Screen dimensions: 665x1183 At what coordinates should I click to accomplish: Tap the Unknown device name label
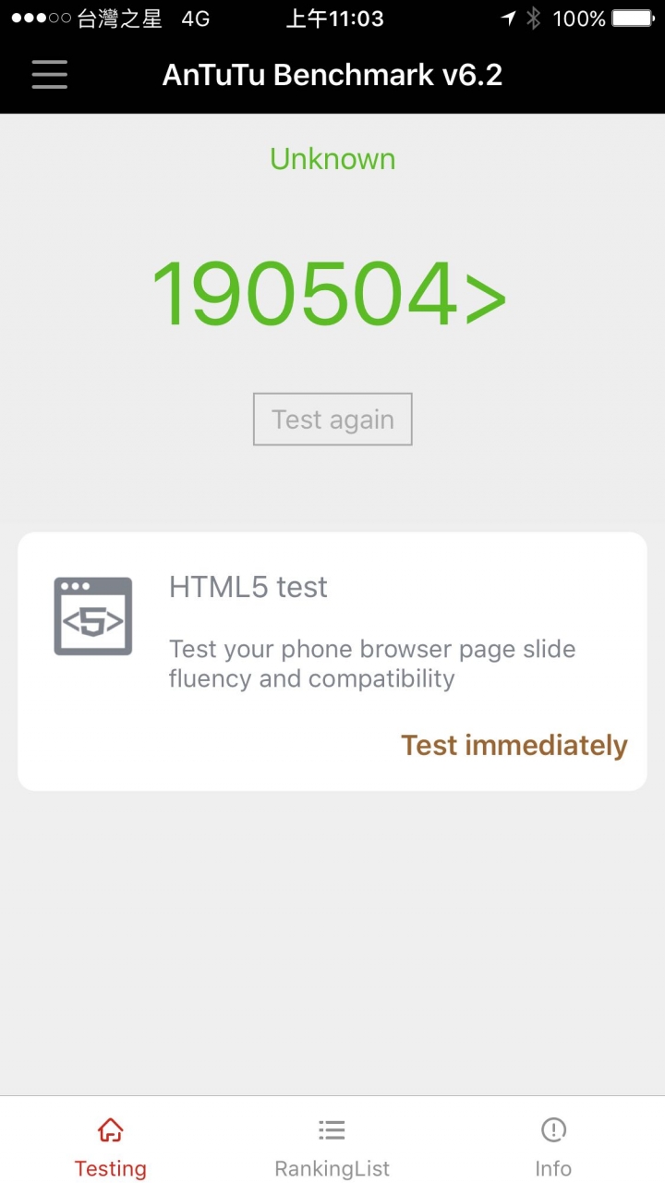point(332,159)
